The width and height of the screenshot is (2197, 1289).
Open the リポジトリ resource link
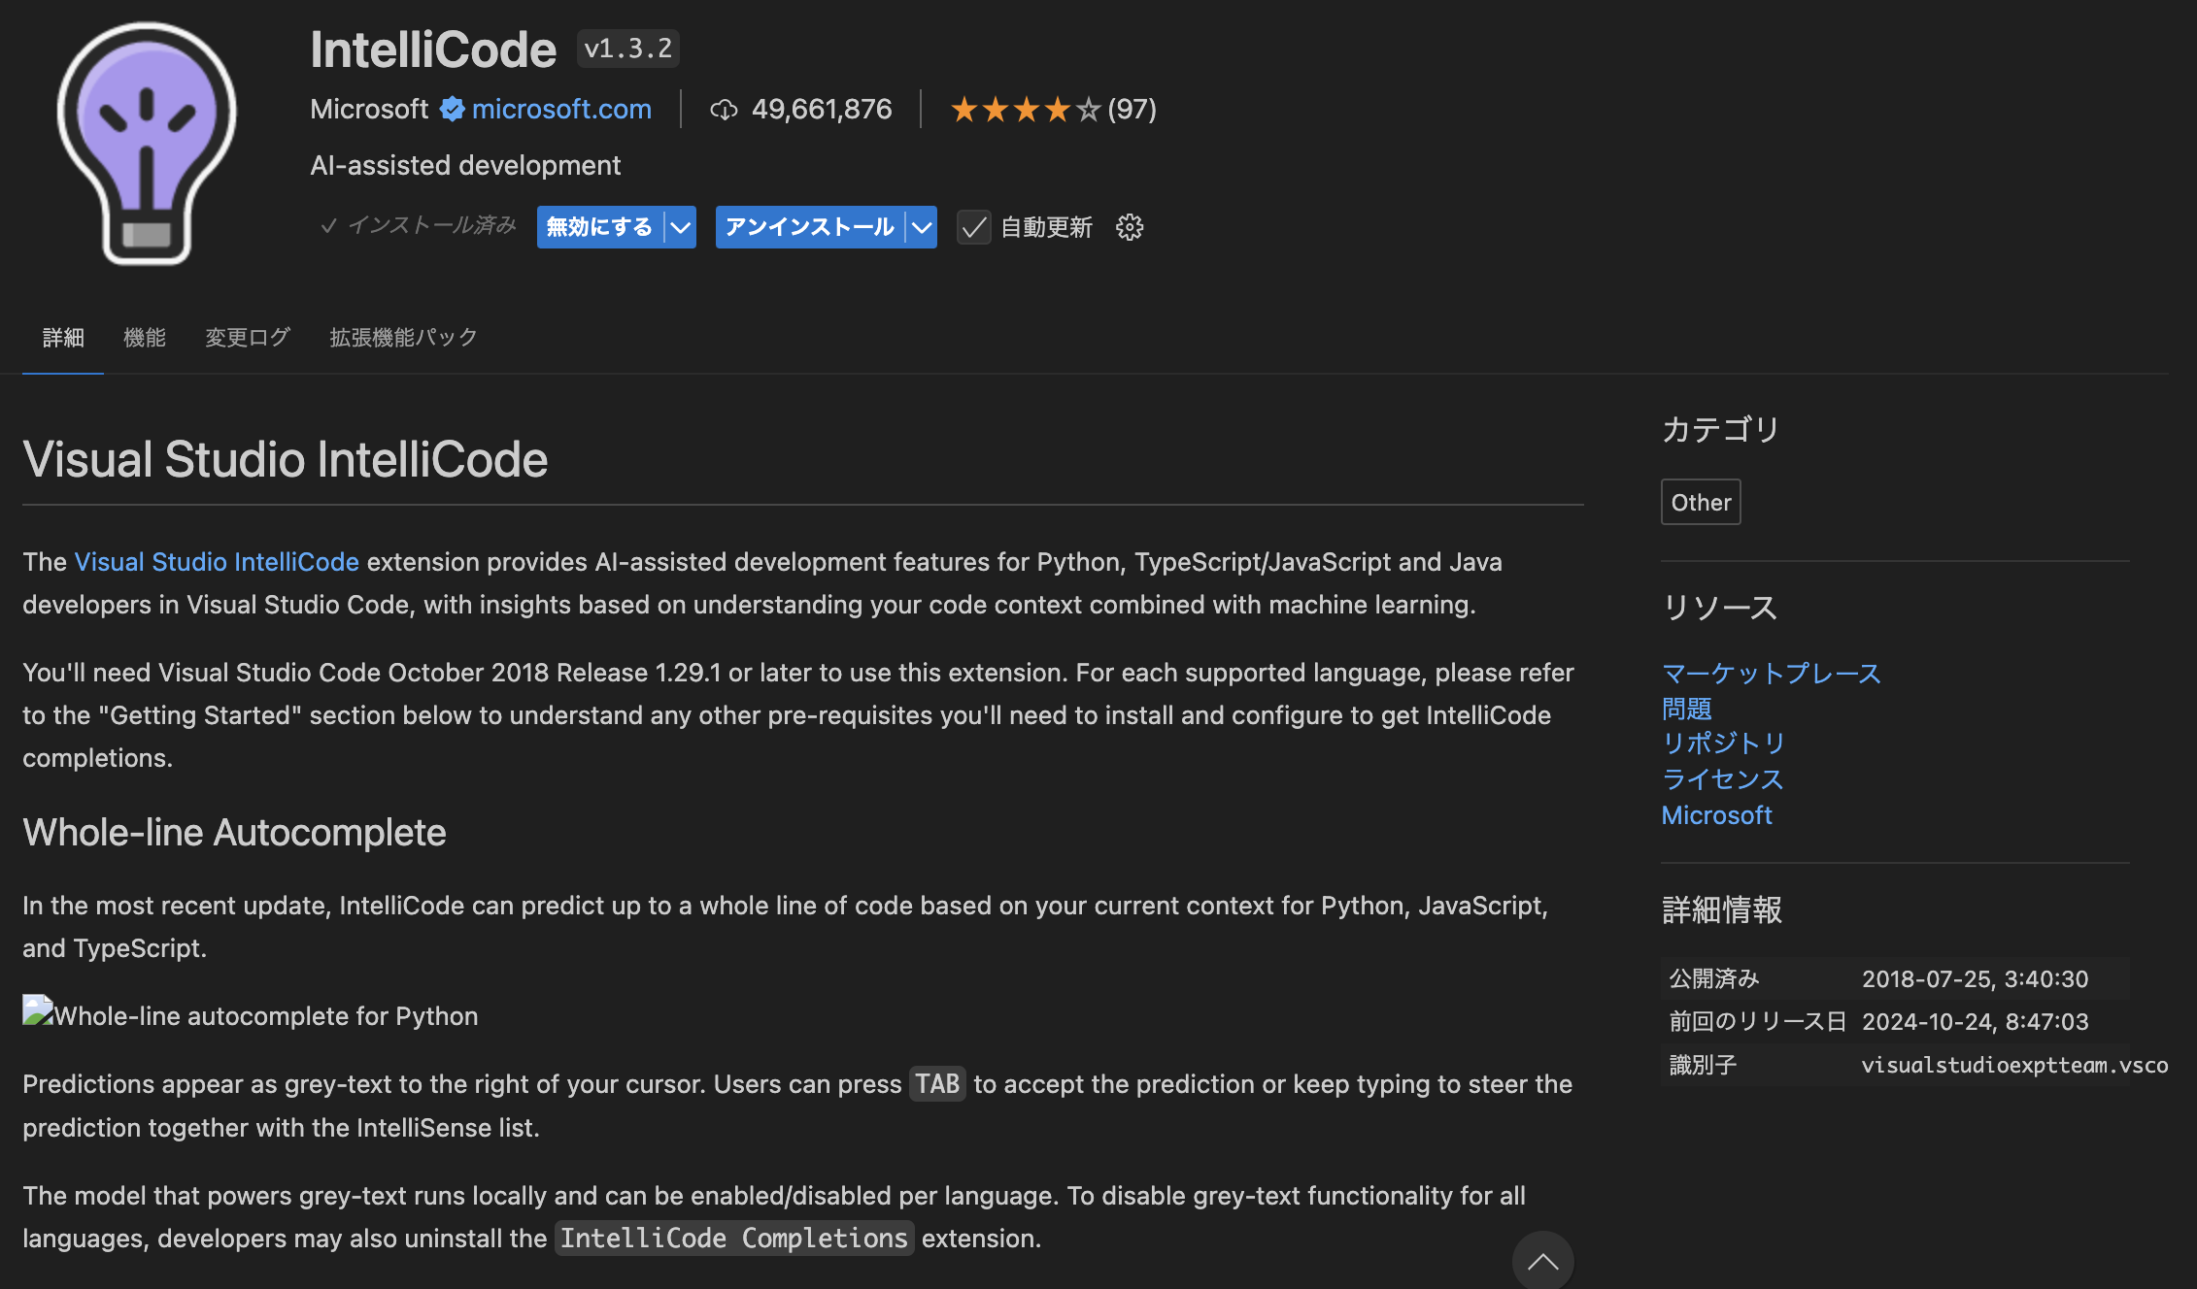coord(1724,744)
